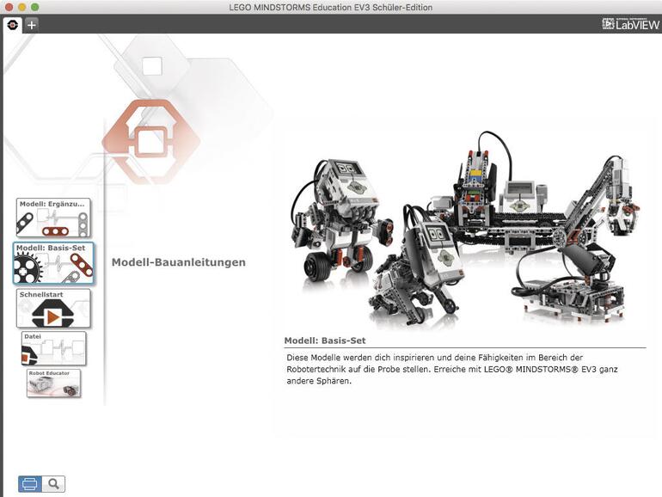Click the description paragraph 'Diese Modelle werden'
Viewport: 662px width, 497px height.
[451, 369]
